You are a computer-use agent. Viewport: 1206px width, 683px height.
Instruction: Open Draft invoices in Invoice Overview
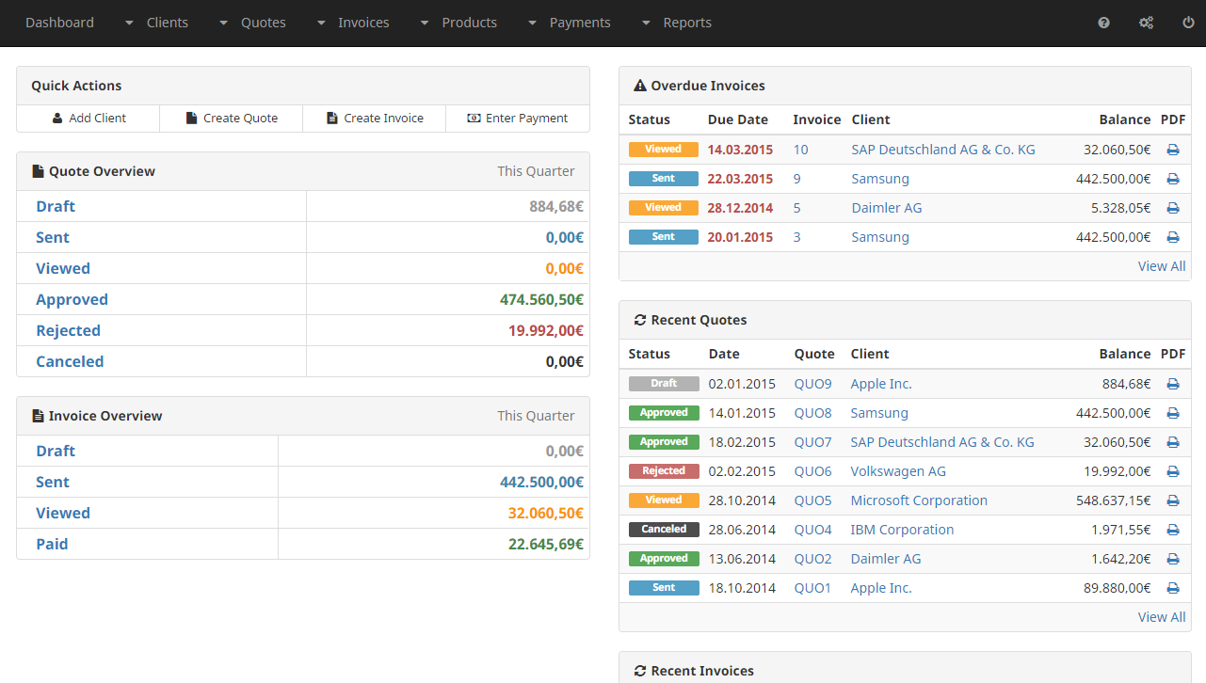56,452
